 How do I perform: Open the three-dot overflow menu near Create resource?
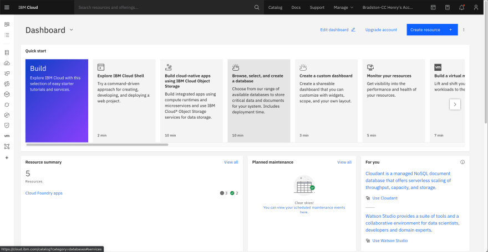coord(464,30)
